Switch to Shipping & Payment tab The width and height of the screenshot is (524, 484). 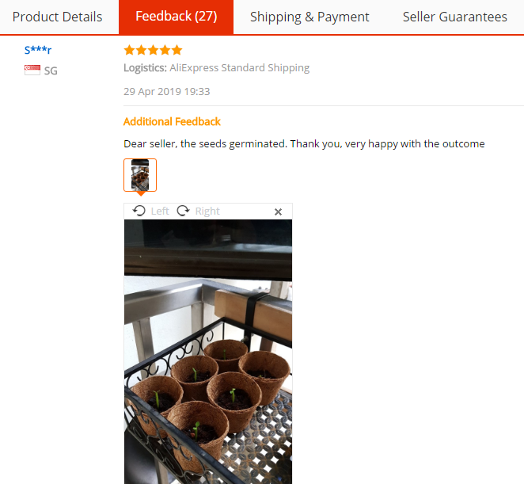click(x=309, y=17)
